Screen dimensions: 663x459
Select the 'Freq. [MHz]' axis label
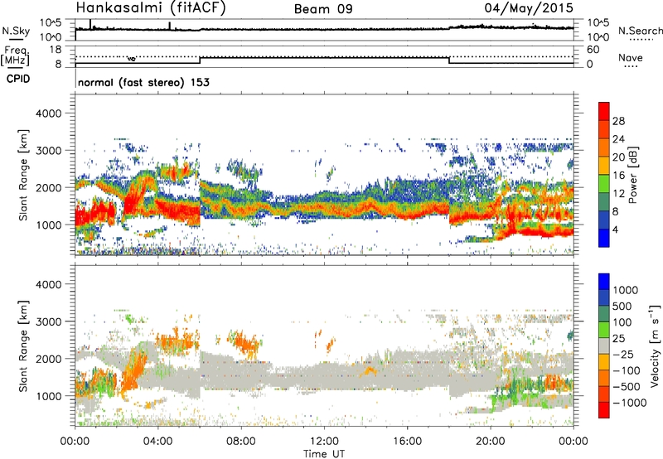16,56
